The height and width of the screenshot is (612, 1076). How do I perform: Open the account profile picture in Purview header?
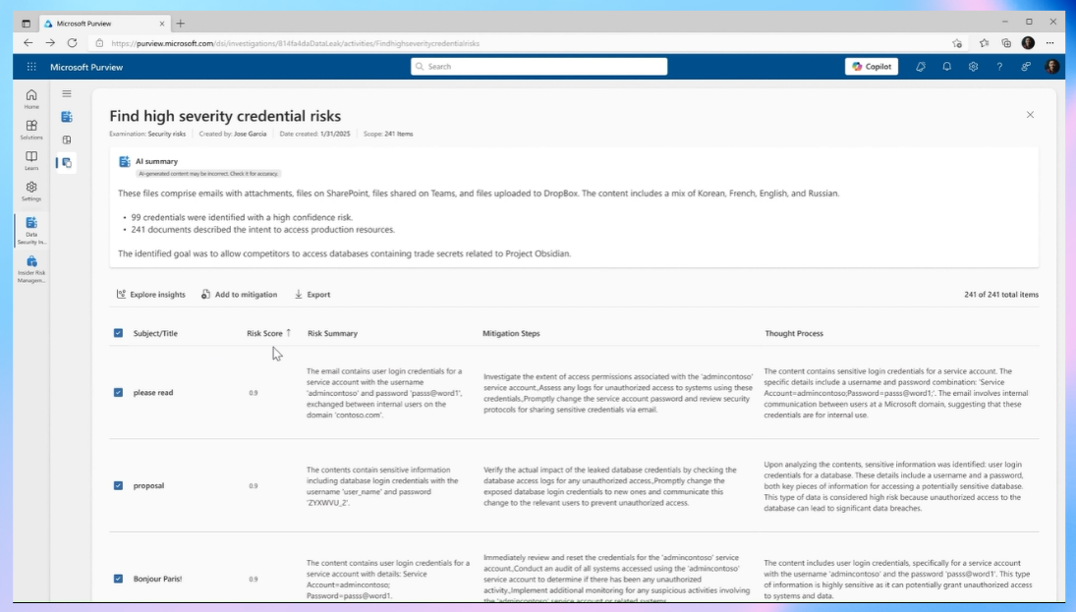coord(1052,67)
